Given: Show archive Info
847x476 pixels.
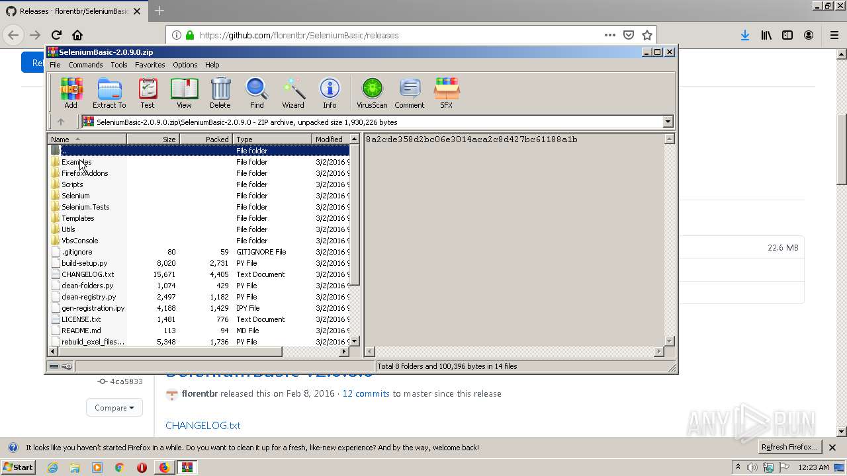Looking at the screenshot, I should [x=330, y=93].
